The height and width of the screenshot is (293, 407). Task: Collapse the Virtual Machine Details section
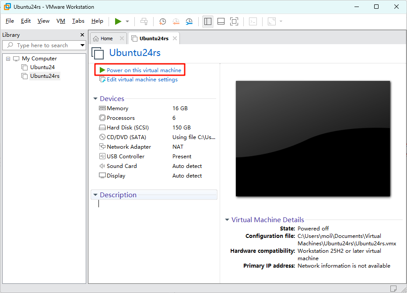227,220
